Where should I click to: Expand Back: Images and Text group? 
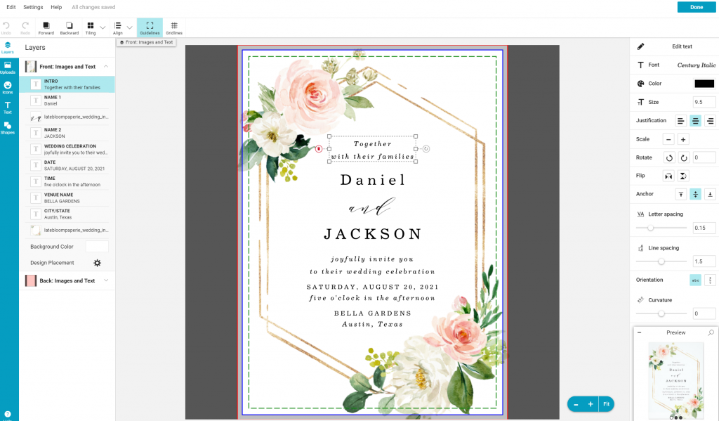click(106, 280)
